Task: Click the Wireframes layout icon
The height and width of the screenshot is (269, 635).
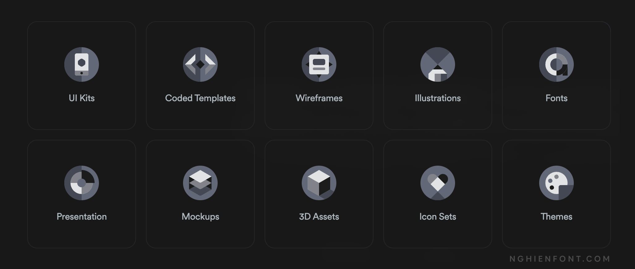Action: point(319,64)
